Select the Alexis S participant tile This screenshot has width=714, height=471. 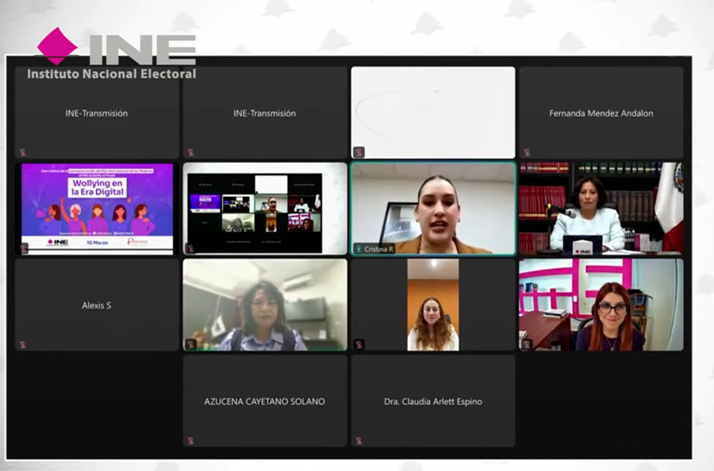97,305
